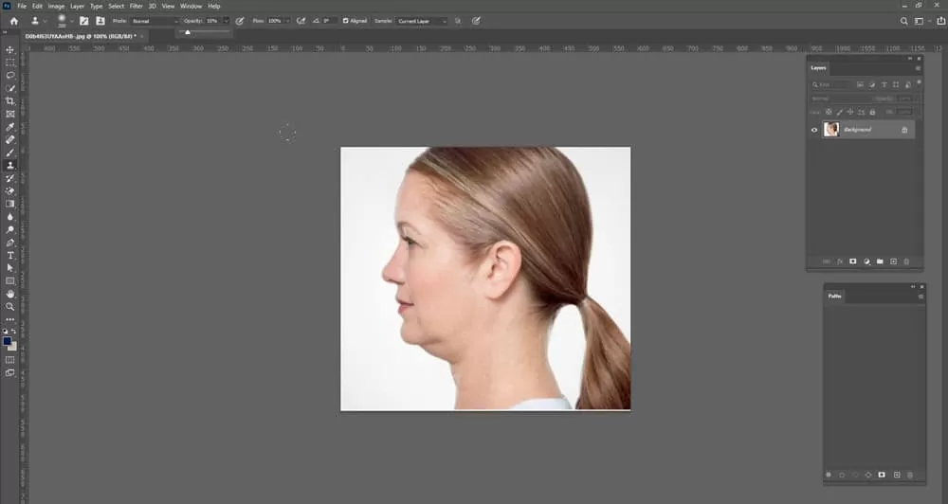Screen dimensions: 948x504
Task: Open the Flow dropdown arrow
Action: click(x=287, y=21)
